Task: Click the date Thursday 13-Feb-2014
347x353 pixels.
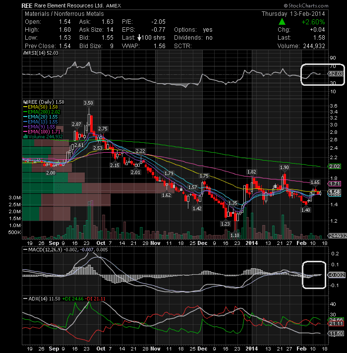Action: click(293, 14)
